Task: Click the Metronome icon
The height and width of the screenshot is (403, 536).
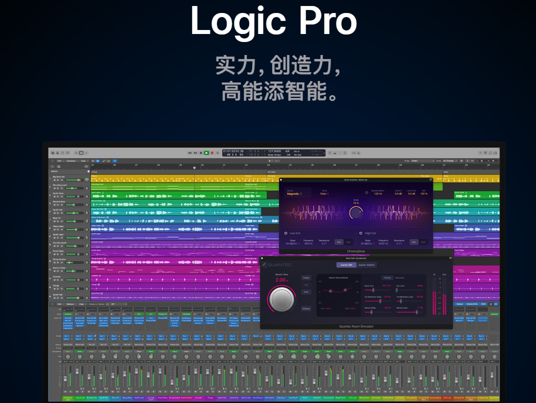Action: tap(358, 153)
